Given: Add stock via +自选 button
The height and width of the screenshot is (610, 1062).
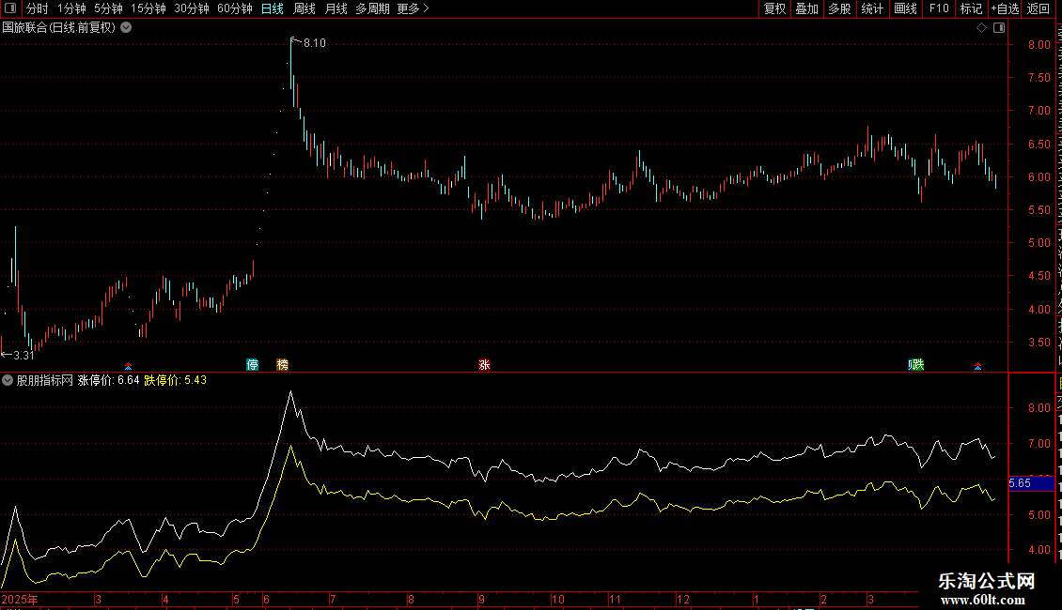Looking at the screenshot, I should click(1005, 8).
